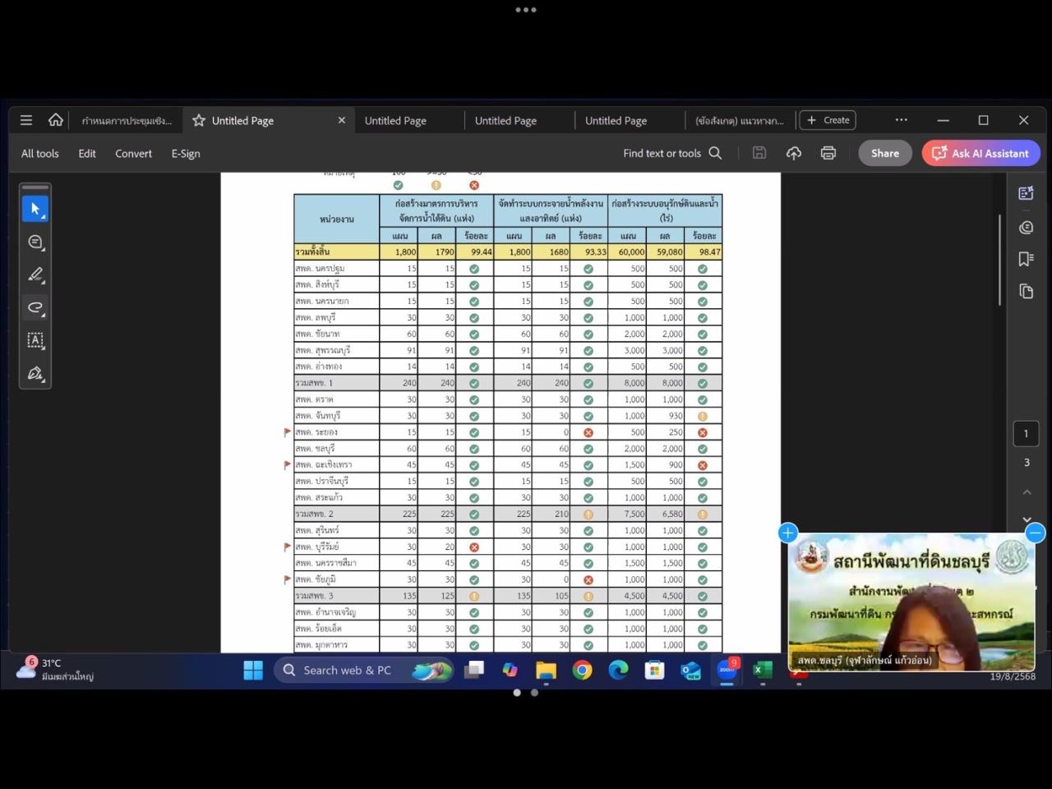The height and width of the screenshot is (789, 1052).
Task: Toggle star on the active Untitled Page tab
Action: pyautogui.click(x=199, y=121)
